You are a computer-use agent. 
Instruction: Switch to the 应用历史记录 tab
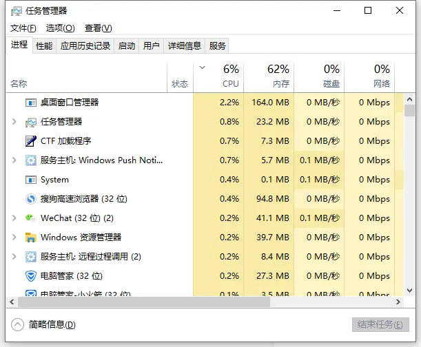tap(85, 46)
